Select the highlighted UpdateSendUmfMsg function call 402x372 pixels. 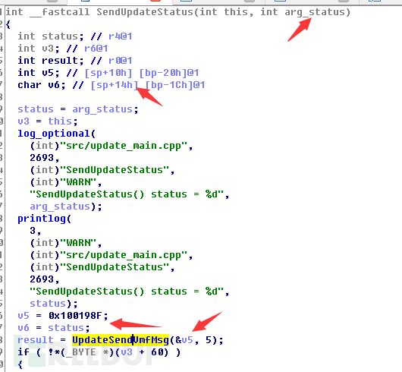121,340
